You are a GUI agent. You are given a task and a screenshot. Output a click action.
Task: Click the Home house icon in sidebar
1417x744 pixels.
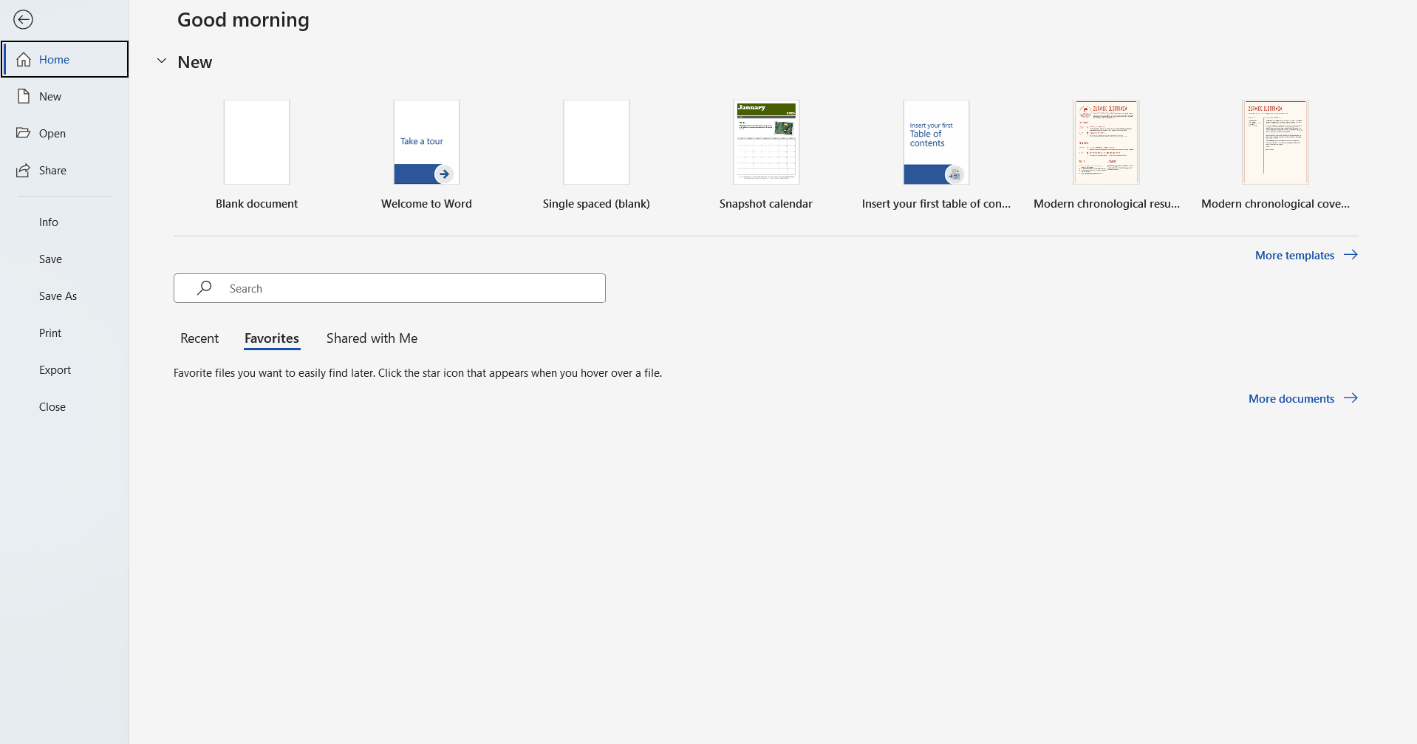[24, 59]
